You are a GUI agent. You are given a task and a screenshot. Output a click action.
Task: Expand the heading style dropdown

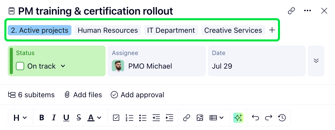tap(20, 118)
